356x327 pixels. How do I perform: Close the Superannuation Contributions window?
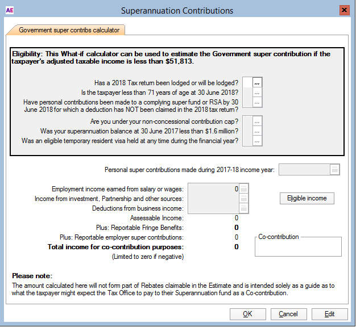tap(344, 10)
